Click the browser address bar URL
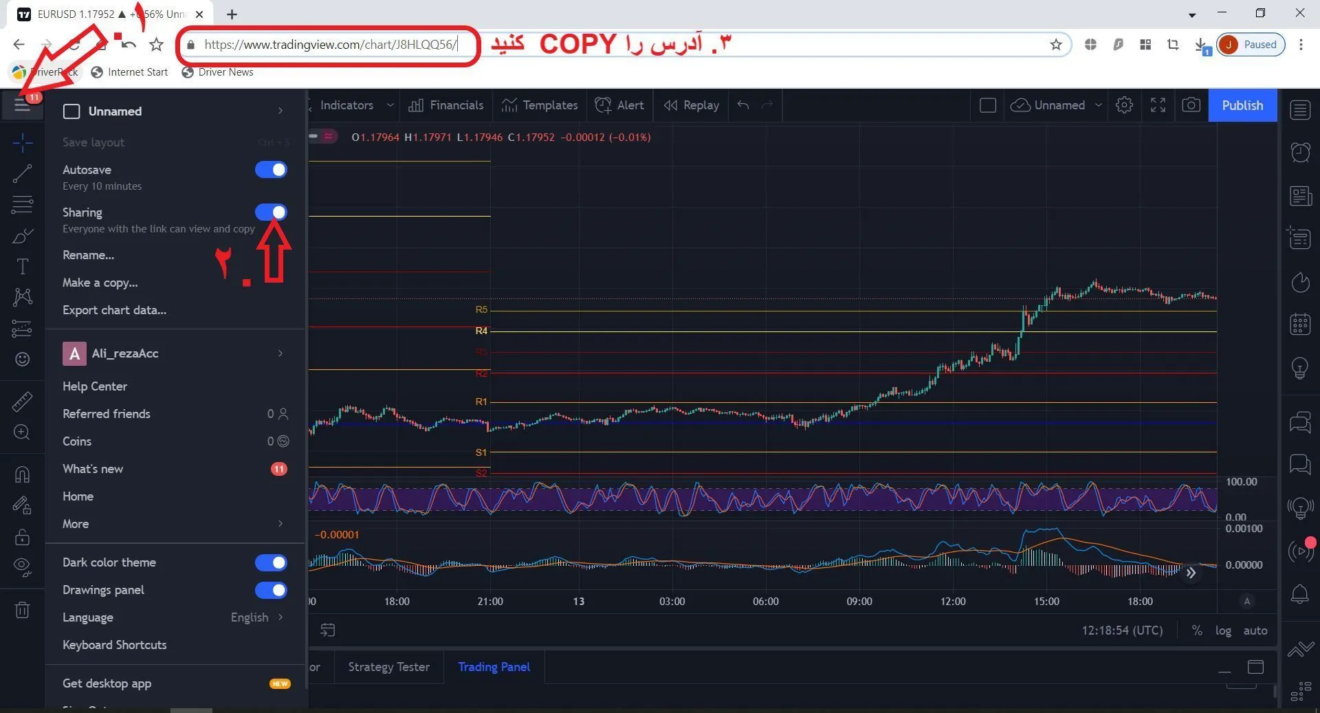This screenshot has width=1320, height=713. click(x=331, y=45)
